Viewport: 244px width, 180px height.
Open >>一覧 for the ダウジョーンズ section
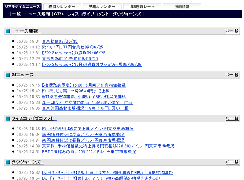[x=232, y=162]
